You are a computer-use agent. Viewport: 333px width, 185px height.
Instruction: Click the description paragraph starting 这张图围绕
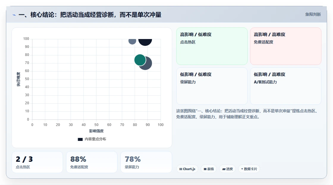point(247,114)
